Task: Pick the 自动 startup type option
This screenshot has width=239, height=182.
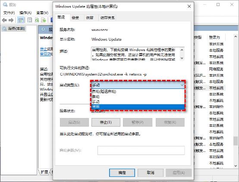Action: [x=138, y=97]
